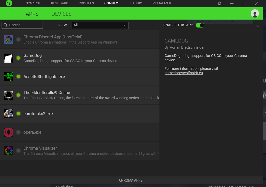
Task: Click the GAMEDOG heading in details panel
Action: pyautogui.click(x=176, y=41)
